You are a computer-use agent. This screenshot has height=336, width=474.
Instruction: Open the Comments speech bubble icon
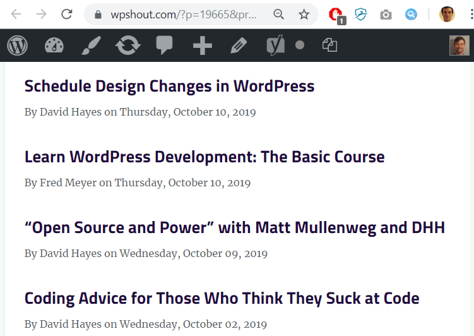pos(164,45)
